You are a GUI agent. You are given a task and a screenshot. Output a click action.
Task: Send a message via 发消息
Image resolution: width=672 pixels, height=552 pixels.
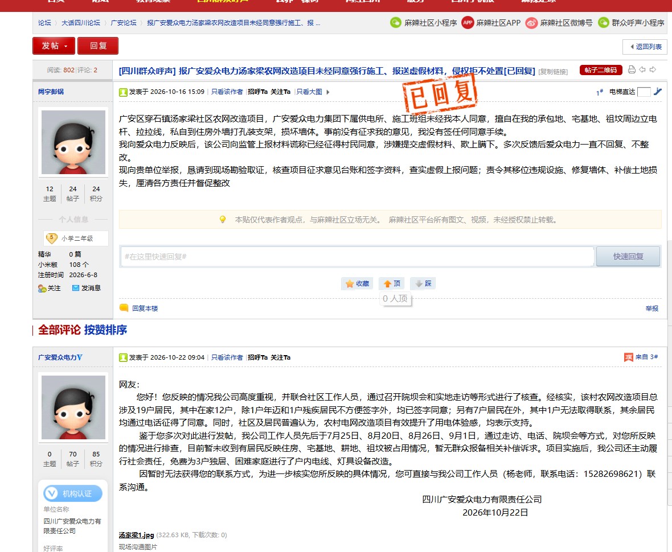point(86,288)
